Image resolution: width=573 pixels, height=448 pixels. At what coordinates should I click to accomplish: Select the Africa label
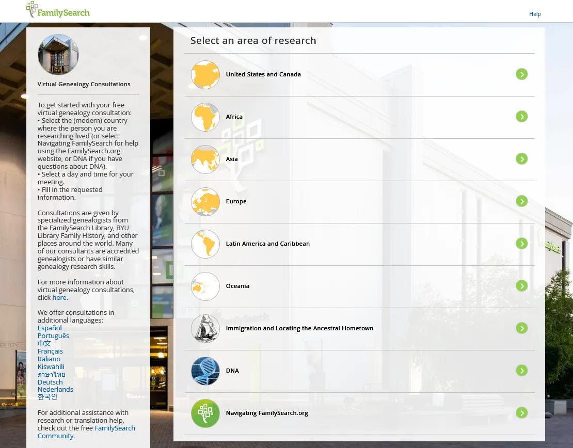(234, 117)
